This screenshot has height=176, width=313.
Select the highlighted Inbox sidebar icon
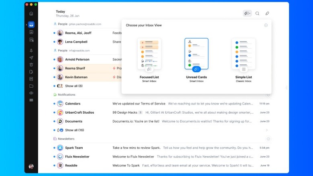pyautogui.click(x=31, y=25)
